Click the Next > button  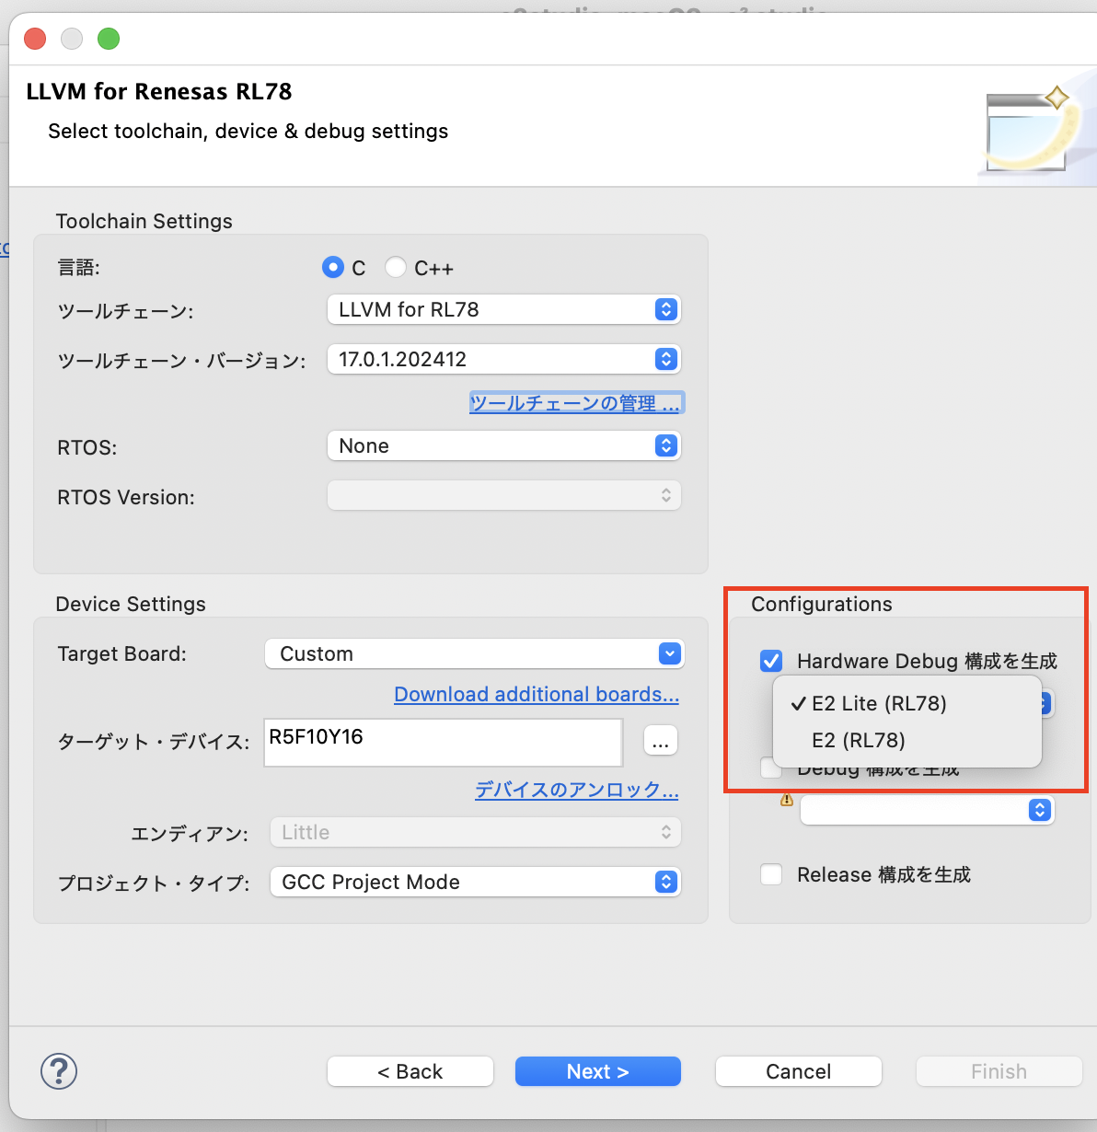[597, 1071]
